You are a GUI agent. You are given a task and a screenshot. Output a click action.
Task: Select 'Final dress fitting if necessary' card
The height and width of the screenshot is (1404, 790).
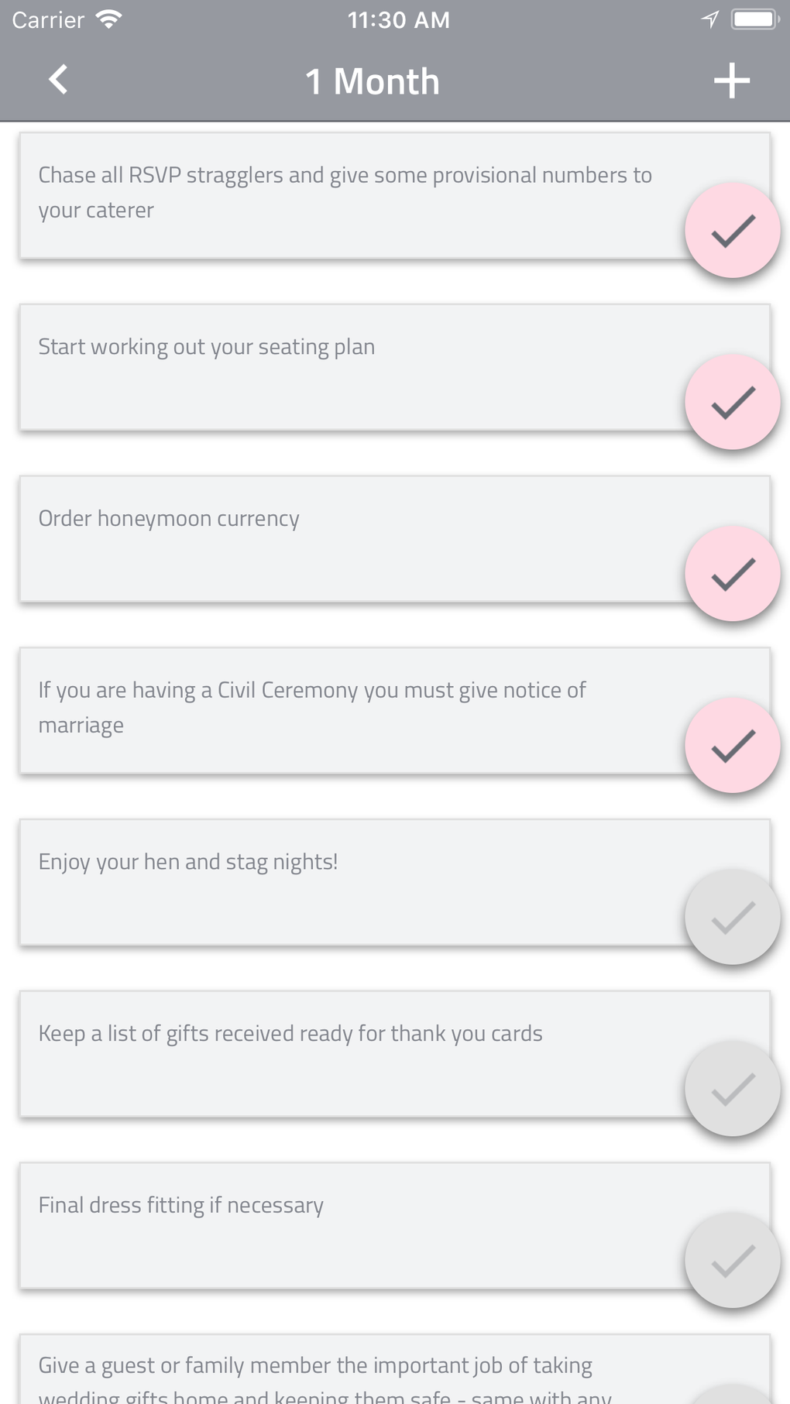(x=349, y=1225)
